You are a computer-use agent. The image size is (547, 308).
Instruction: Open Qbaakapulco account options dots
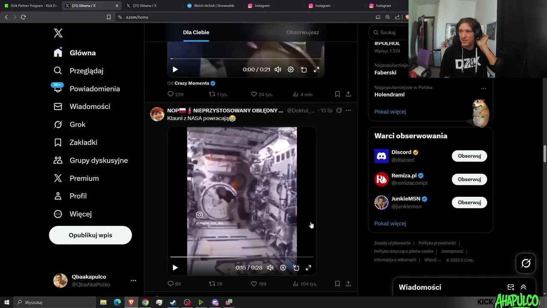[x=133, y=281]
